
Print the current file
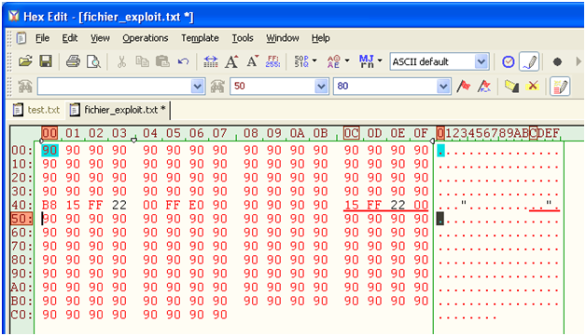pos(73,61)
